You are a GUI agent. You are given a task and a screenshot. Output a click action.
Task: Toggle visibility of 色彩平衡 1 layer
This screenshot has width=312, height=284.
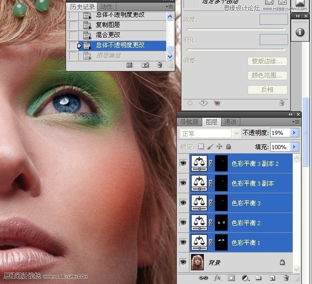coord(183,242)
